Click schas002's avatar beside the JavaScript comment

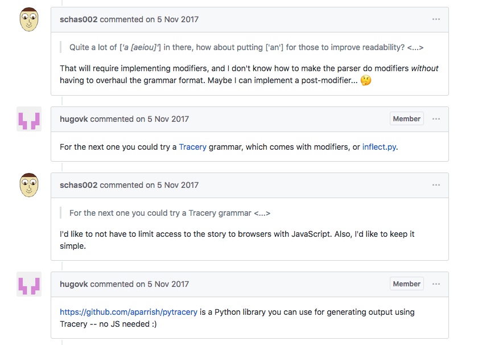point(29,186)
